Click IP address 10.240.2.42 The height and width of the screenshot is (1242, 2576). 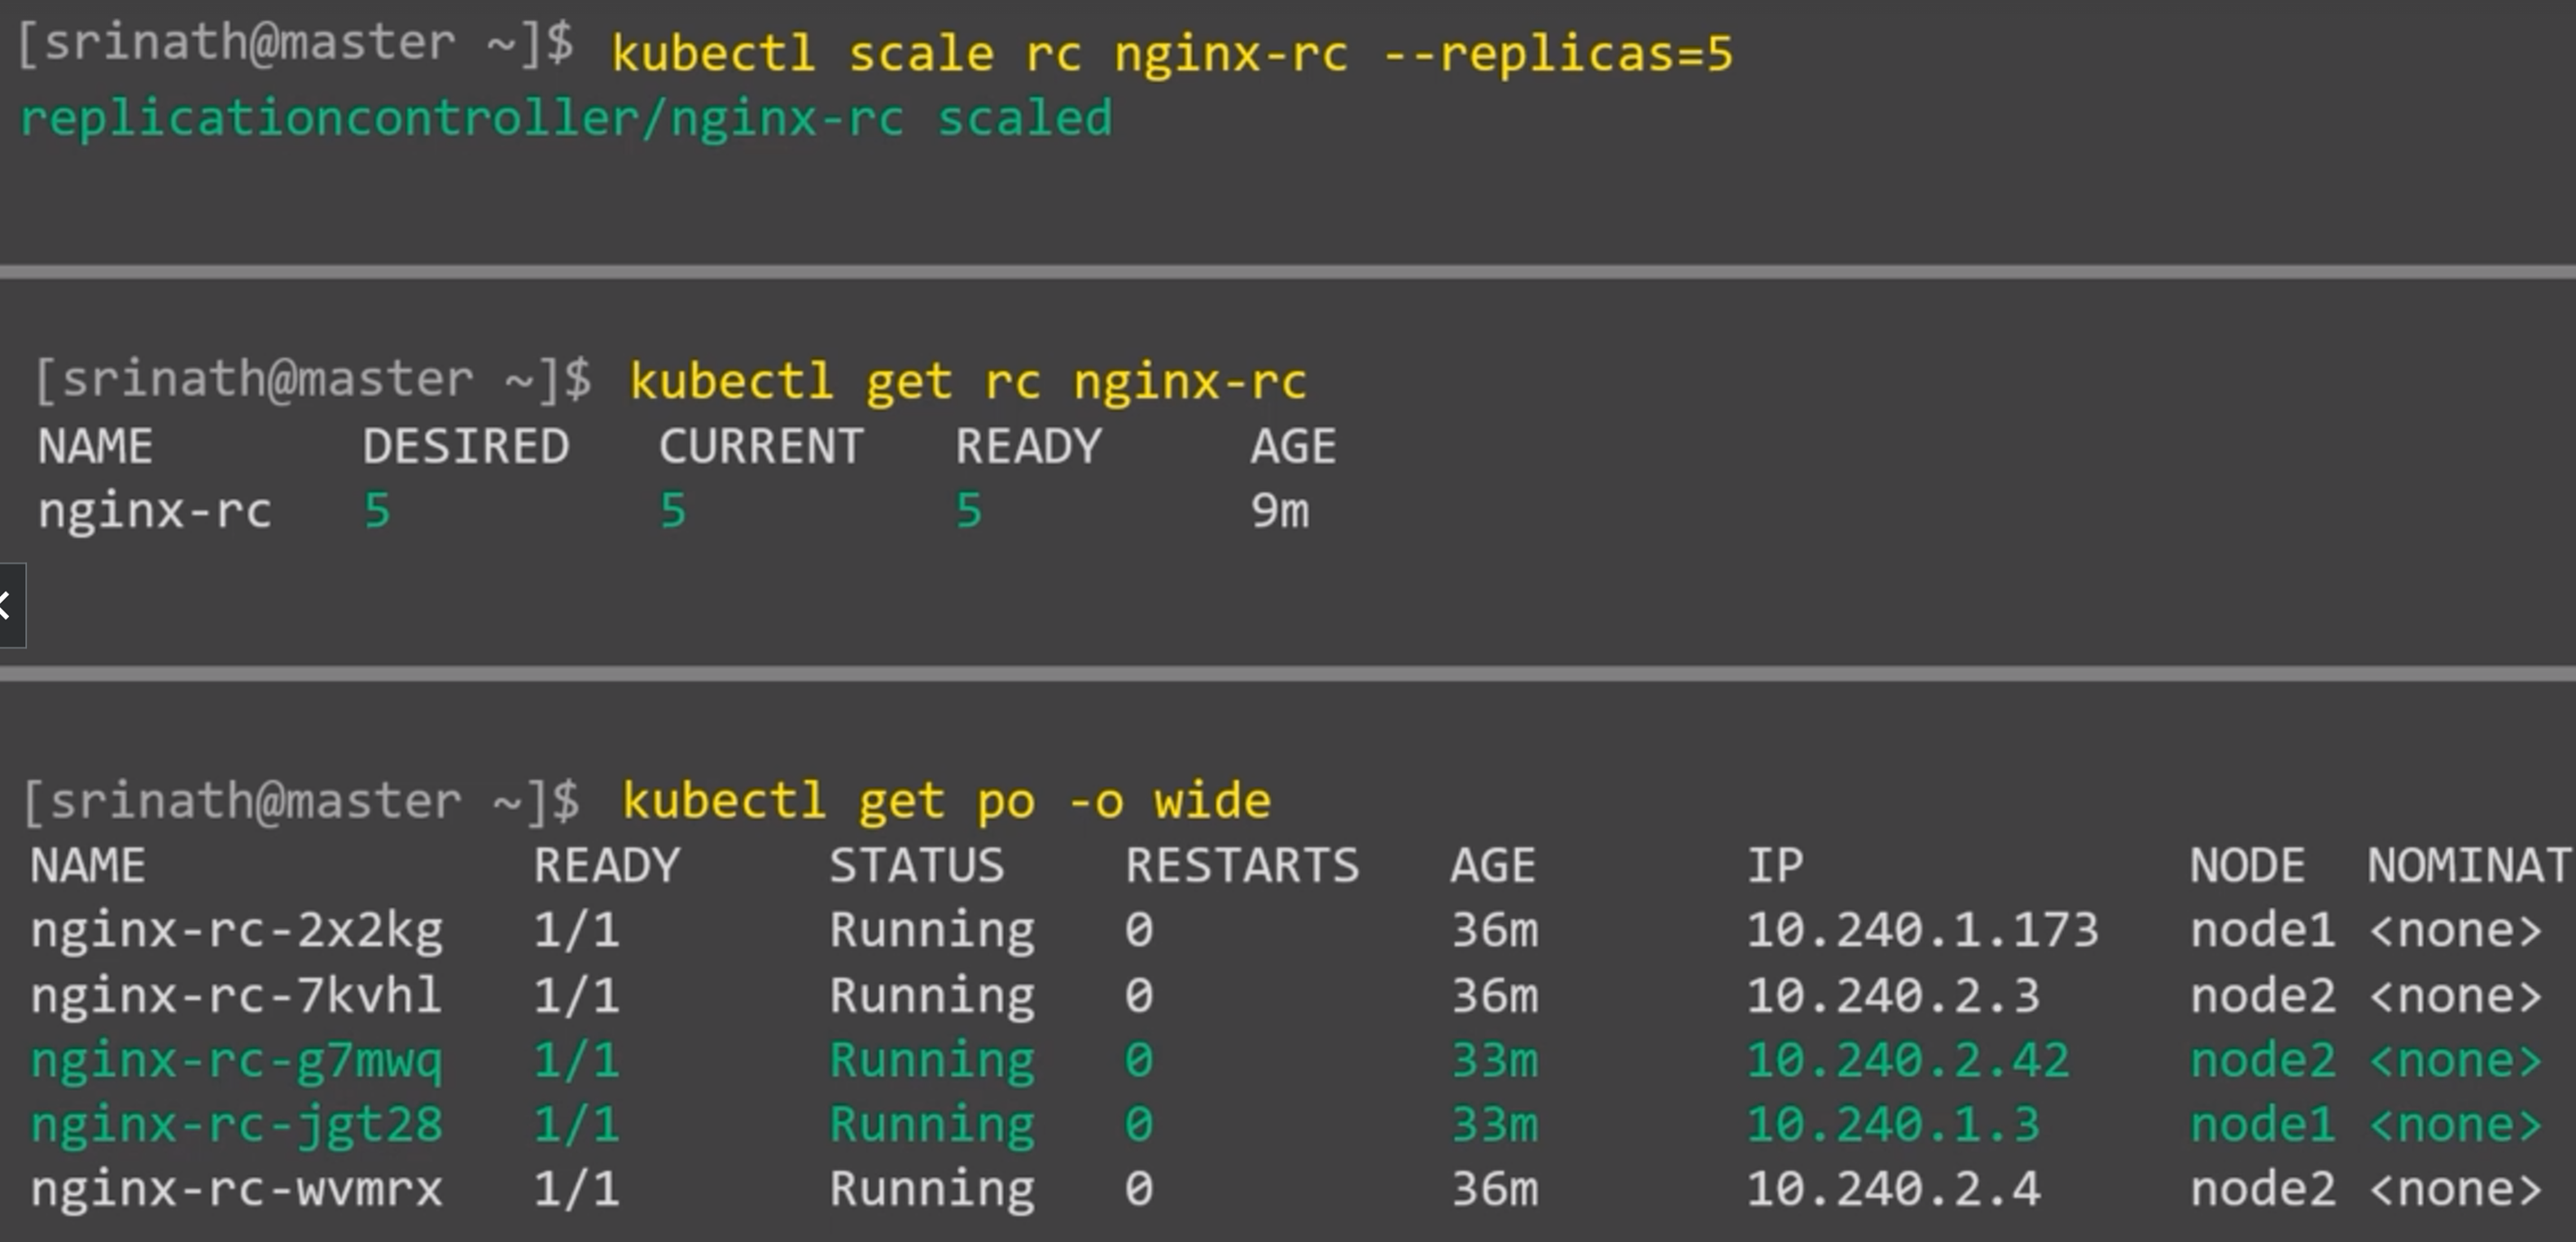tap(1908, 1061)
